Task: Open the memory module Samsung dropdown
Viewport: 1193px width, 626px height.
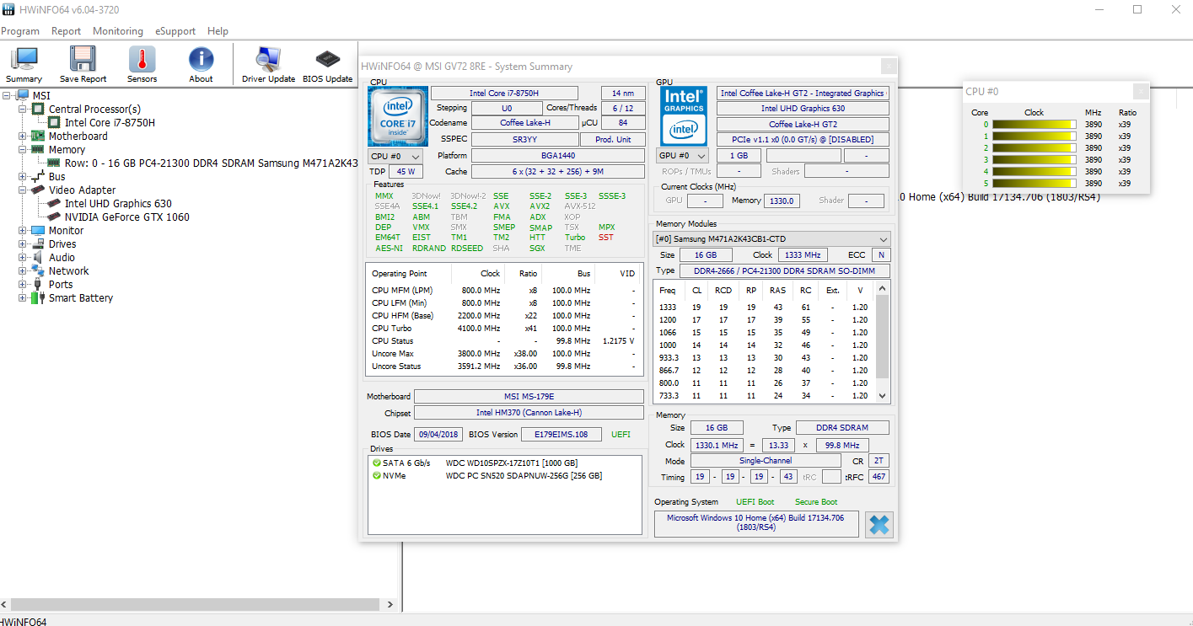Action: [772, 239]
